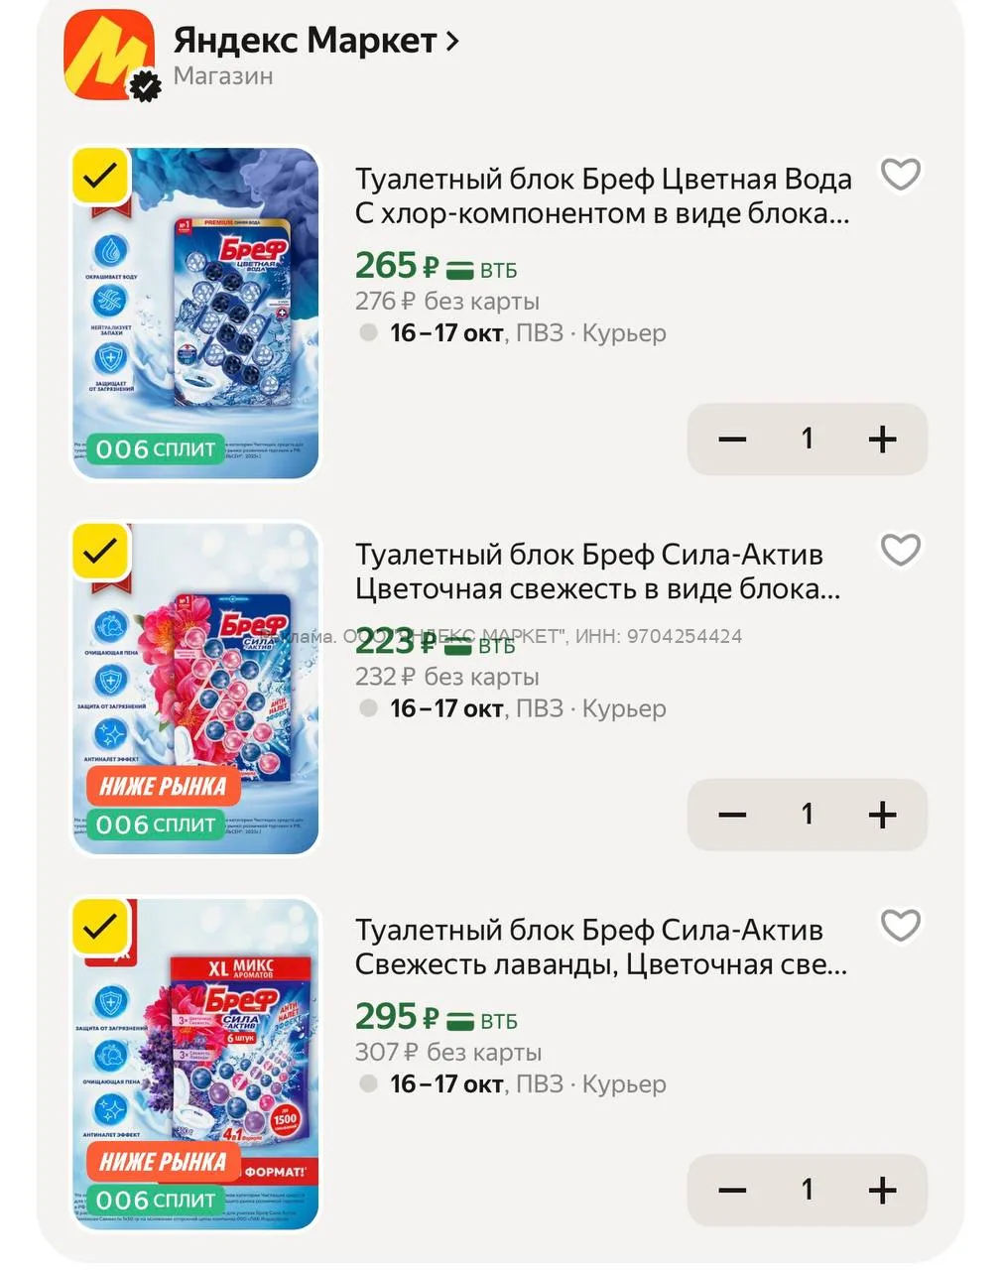
Task: Click minus for Сила-Актив Цветочная свежесть
Action: point(732,815)
